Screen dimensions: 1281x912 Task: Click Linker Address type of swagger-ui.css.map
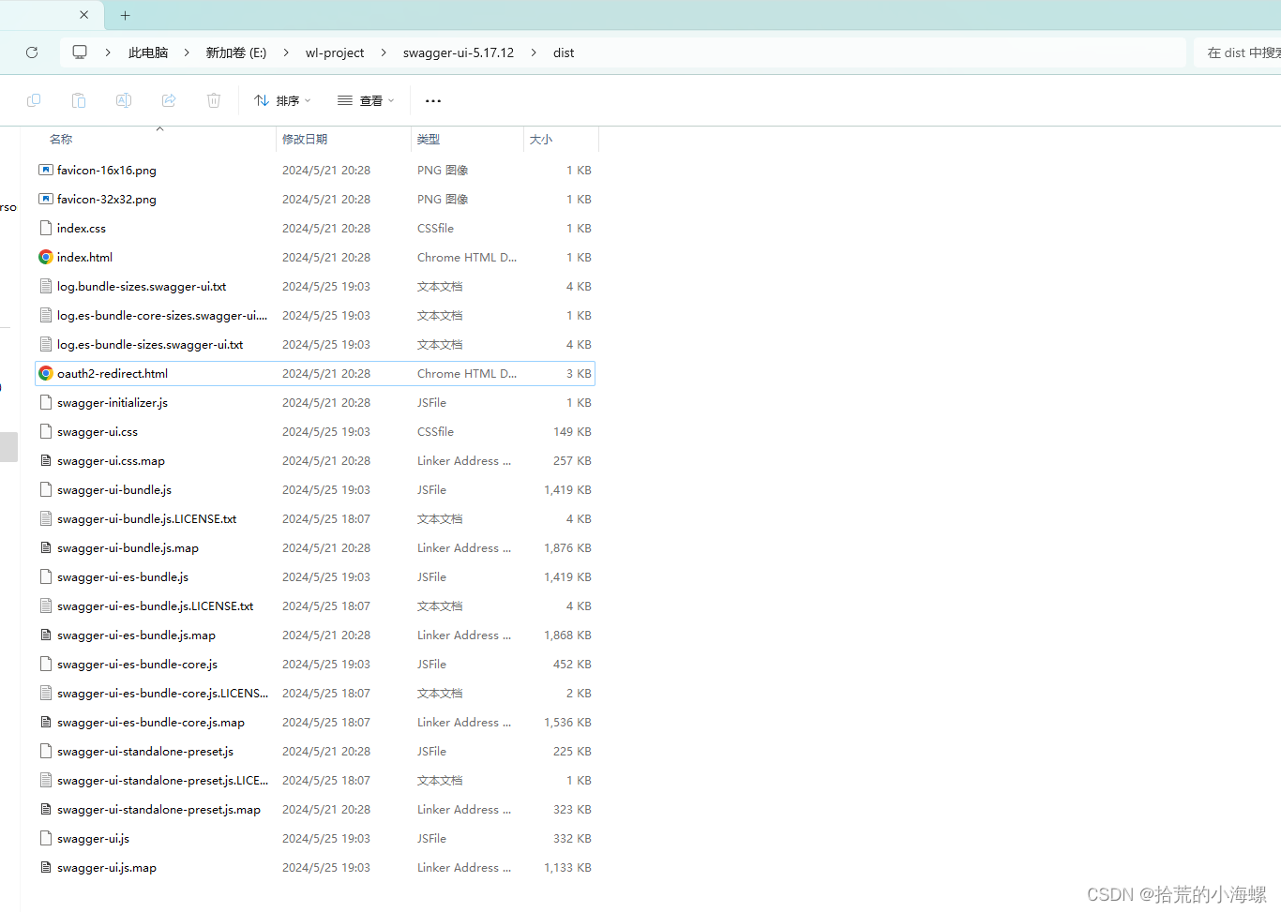tap(464, 460)
